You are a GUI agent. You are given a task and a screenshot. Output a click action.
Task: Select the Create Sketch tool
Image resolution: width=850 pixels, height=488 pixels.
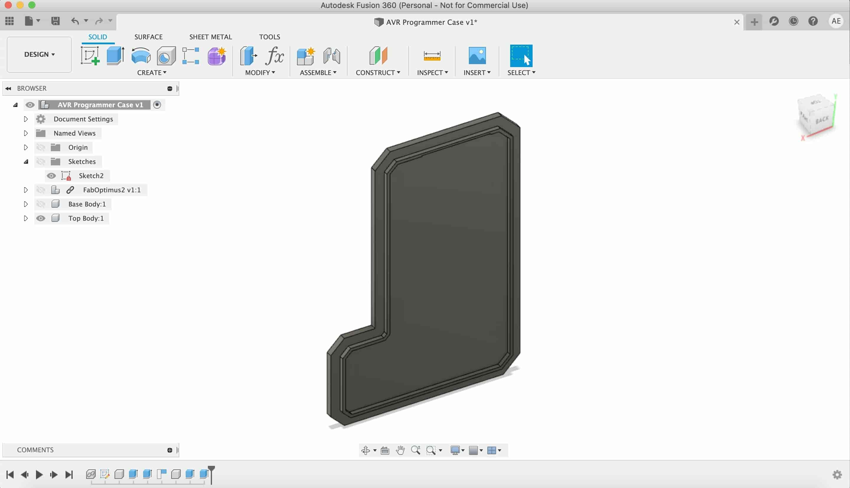90,56
